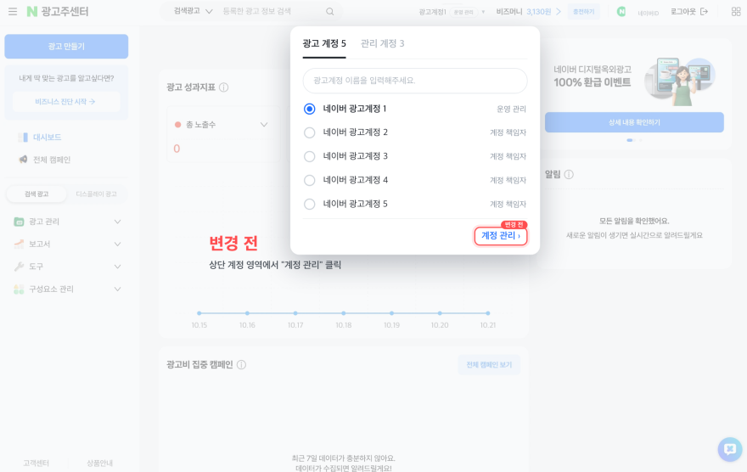Click the 계정 관리 button
Screen dimensions: 747x472
501,236
